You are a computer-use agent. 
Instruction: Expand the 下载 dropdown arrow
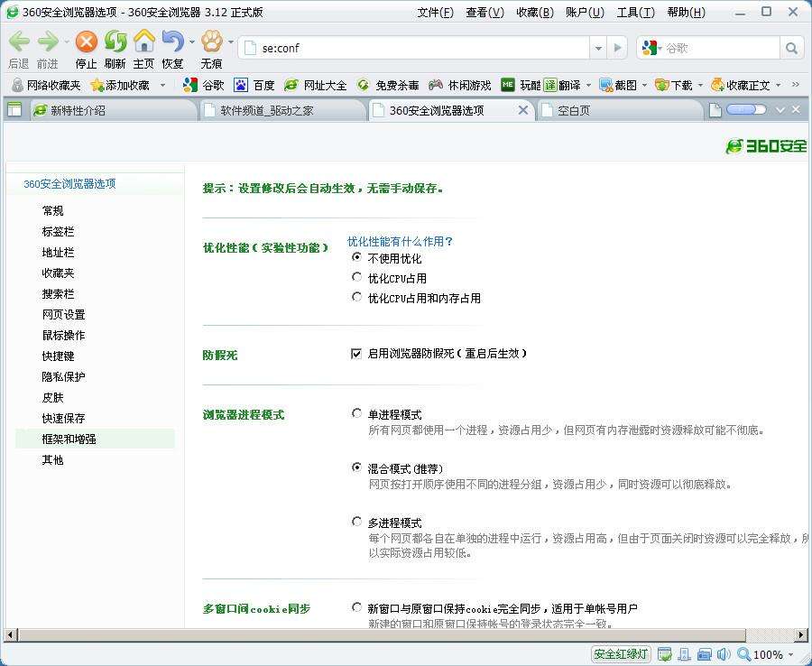coord(700,85)
